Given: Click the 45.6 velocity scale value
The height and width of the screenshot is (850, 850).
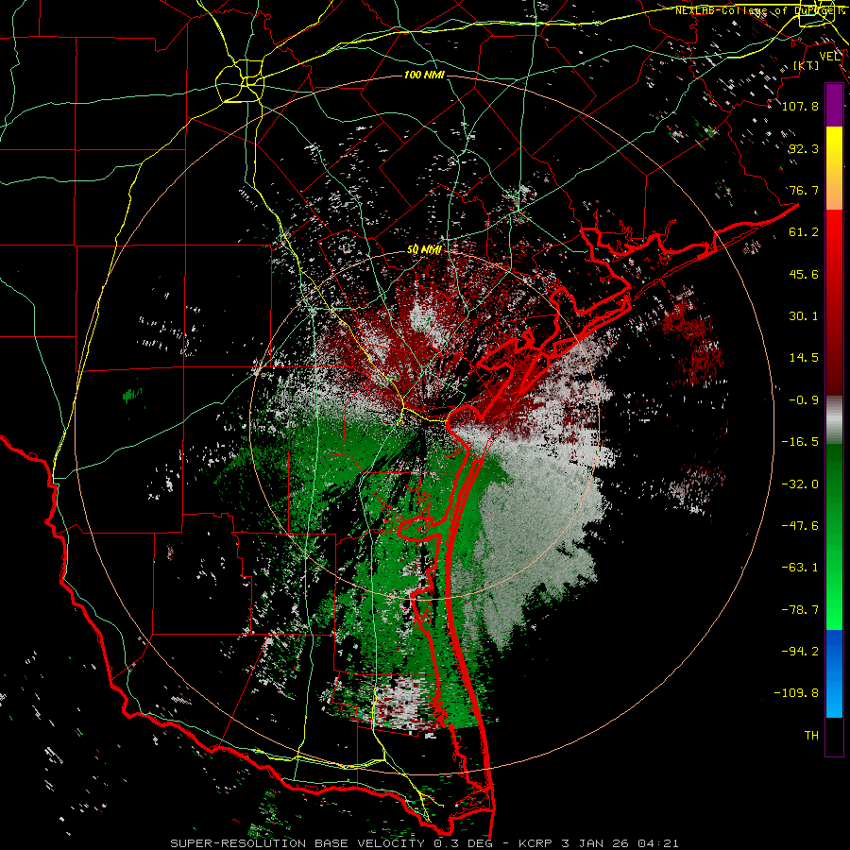Looking at the screenshot, I should click(804, 274).
